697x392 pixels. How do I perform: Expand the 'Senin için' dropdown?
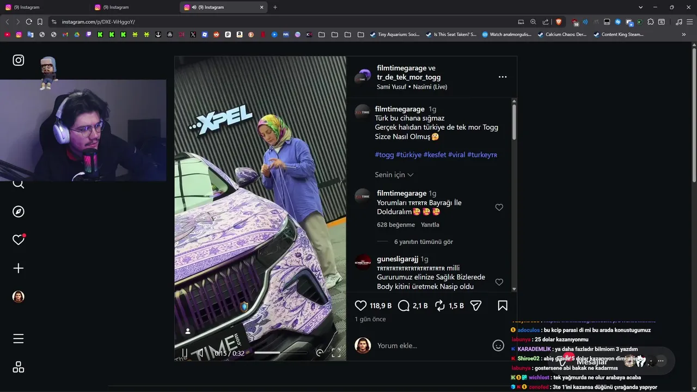(394, 175)
